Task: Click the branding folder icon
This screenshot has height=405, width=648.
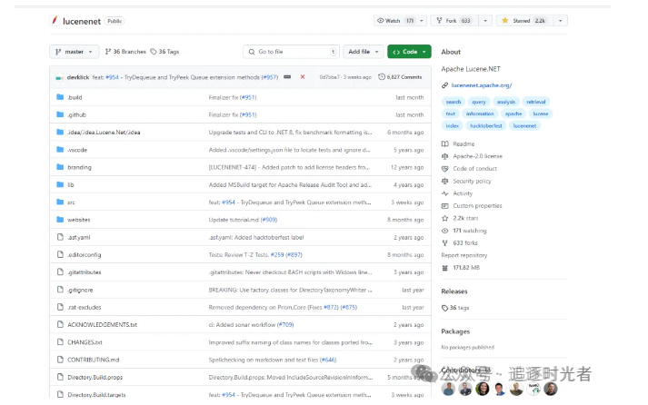Action: (60, 167)
